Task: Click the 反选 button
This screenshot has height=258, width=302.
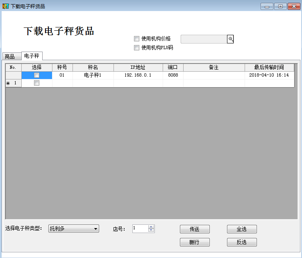Action: 242,242
